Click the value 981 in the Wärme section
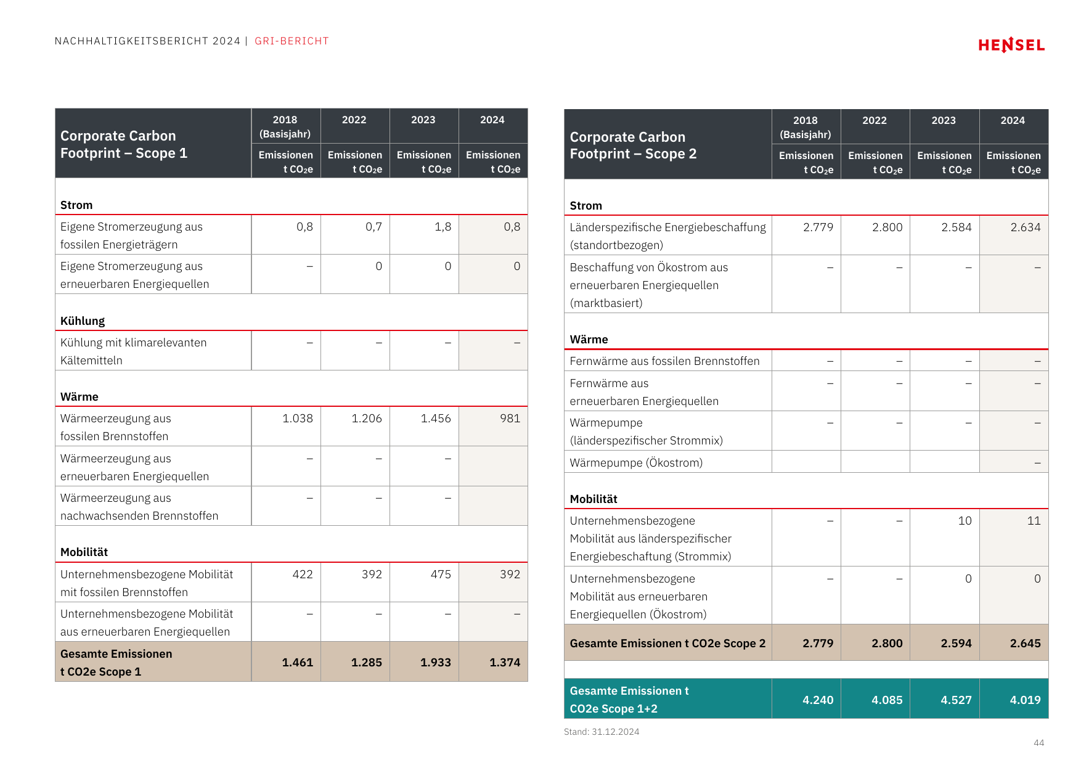The height and width of the screenshot is (765, 1081). tap(510, 419)
